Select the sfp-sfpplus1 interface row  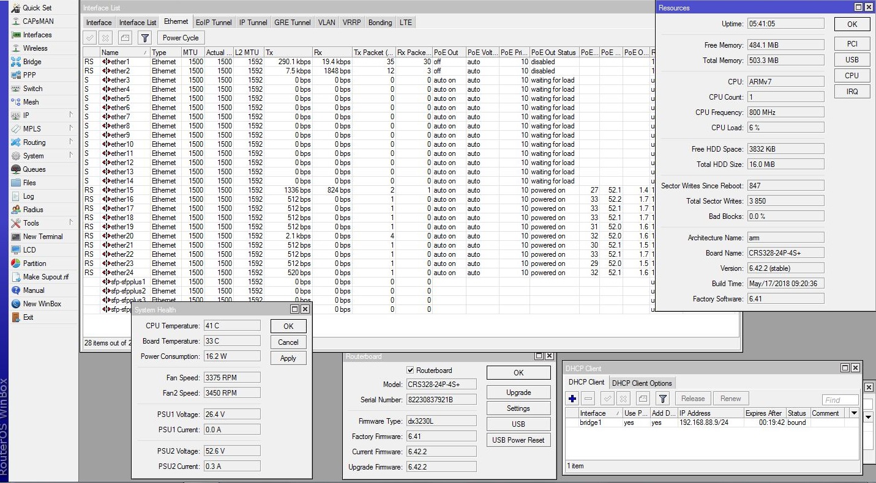click(369, 282)
